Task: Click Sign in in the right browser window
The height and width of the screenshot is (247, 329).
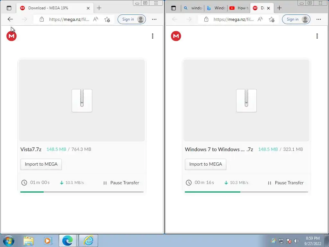Action: 296,19
